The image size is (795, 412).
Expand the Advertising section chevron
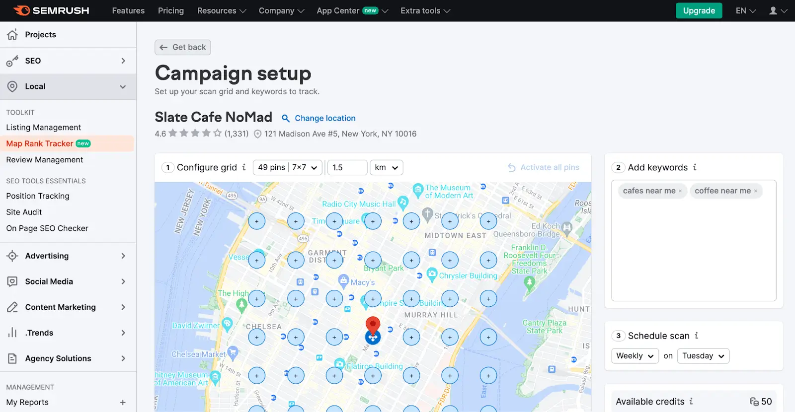123,256
